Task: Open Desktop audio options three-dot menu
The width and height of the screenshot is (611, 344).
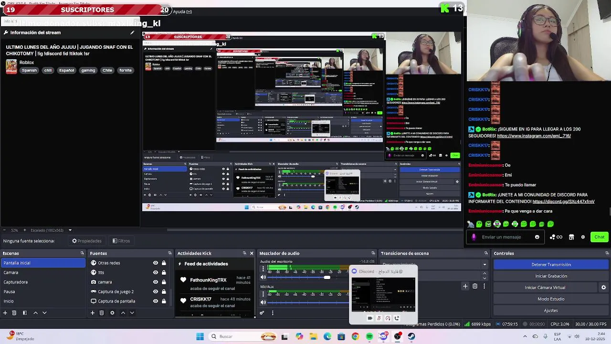Action: 263,269
